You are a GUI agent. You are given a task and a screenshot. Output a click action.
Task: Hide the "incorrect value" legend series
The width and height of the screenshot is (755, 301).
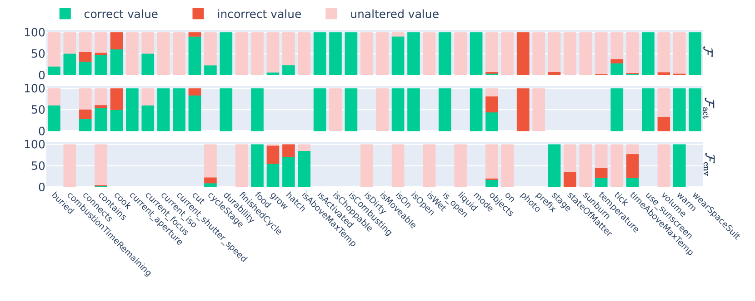[259, 14]
